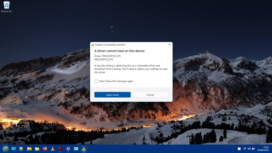Open the Start menu button

6,149
